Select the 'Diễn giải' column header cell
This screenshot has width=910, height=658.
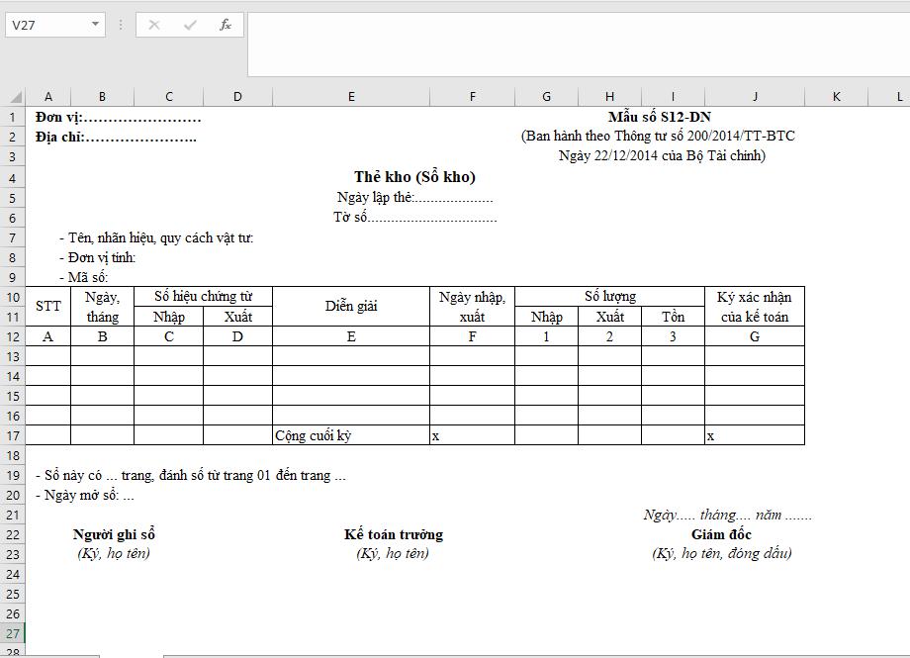(351, 305)
